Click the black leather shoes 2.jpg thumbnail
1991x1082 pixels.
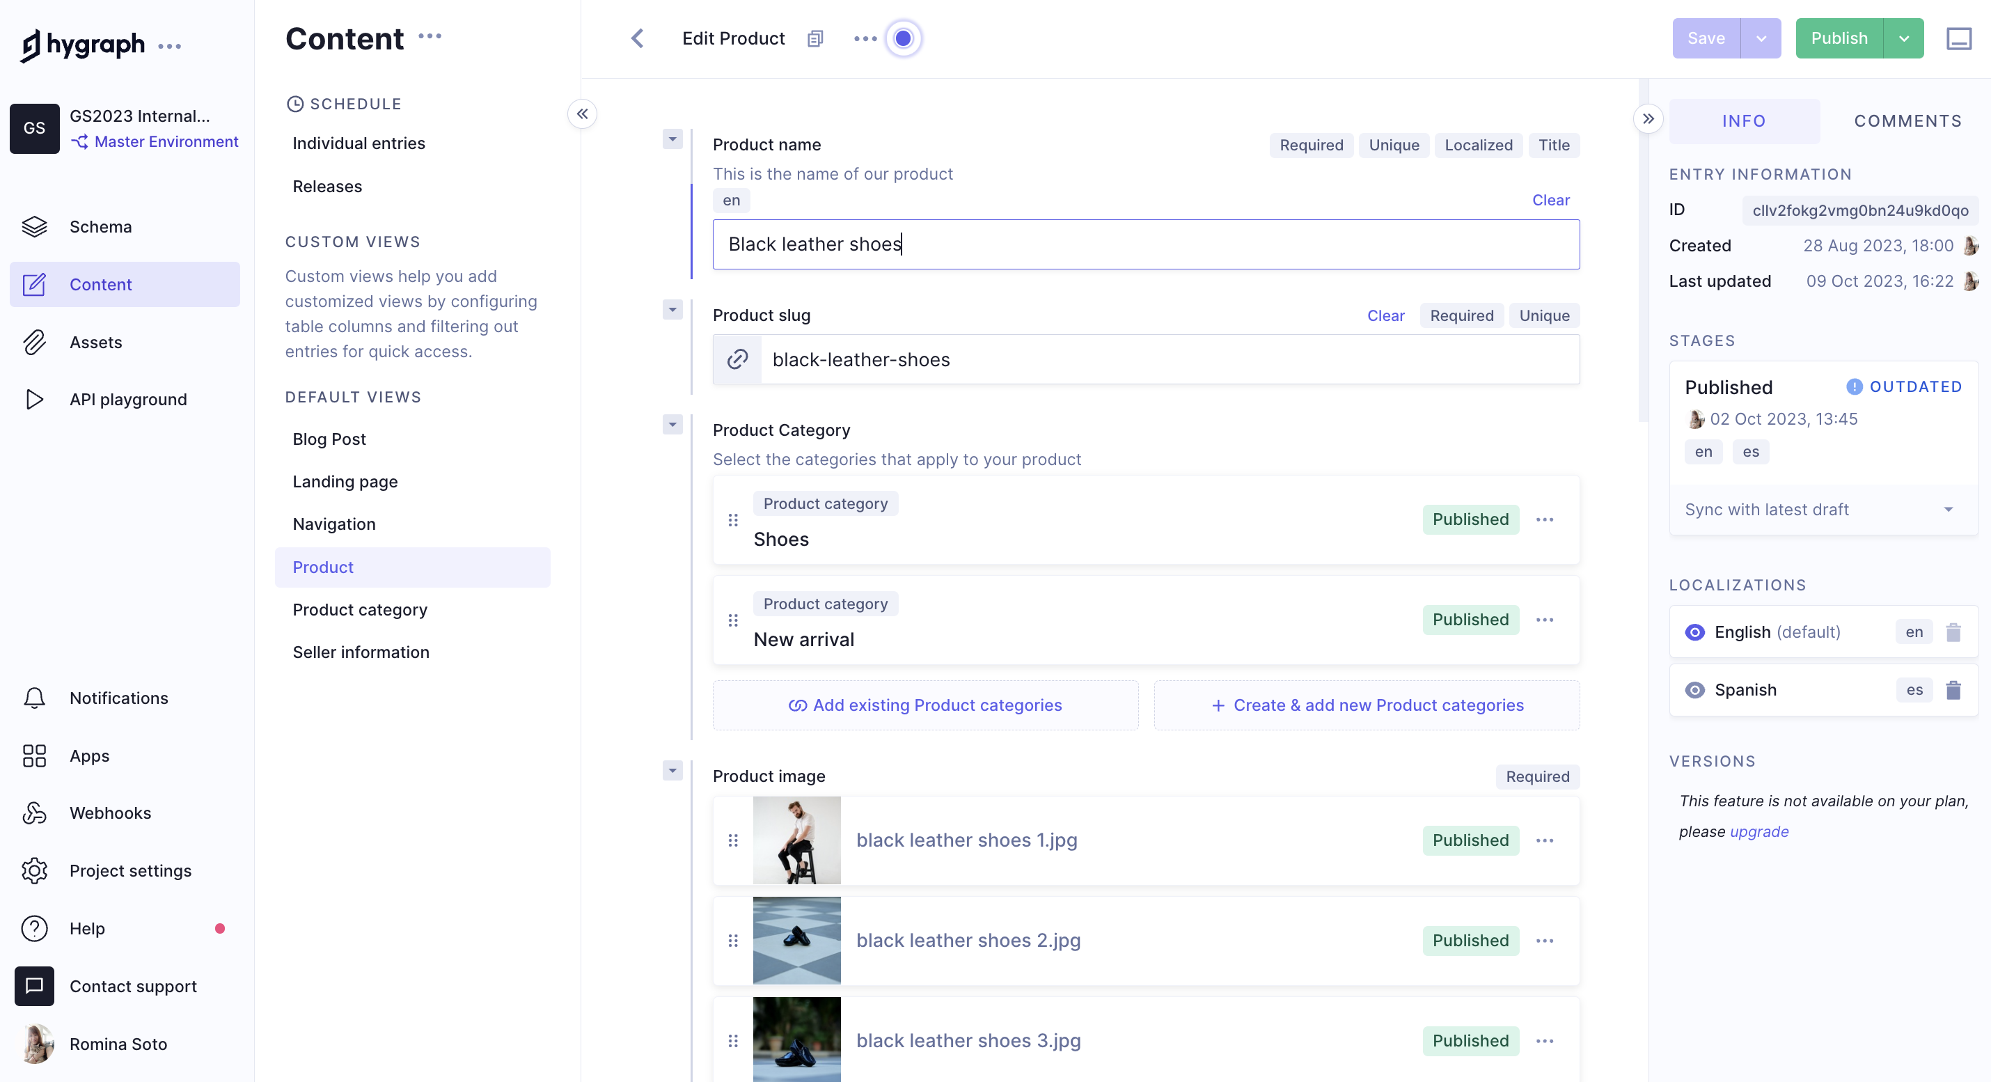796,939
